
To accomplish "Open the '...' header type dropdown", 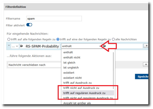I will point(15,46).
